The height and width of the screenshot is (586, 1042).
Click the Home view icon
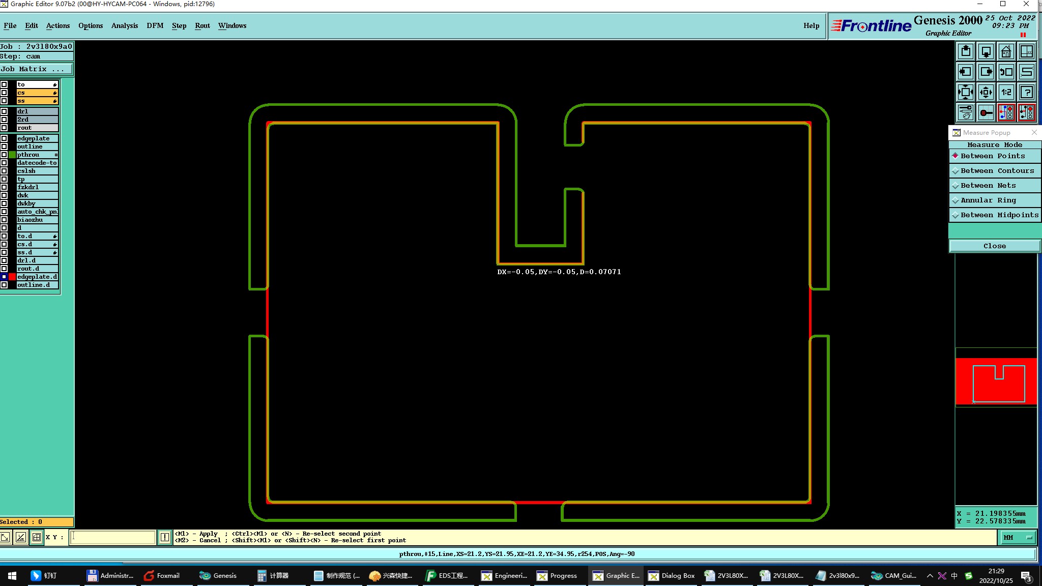[x=1006, y=52]
